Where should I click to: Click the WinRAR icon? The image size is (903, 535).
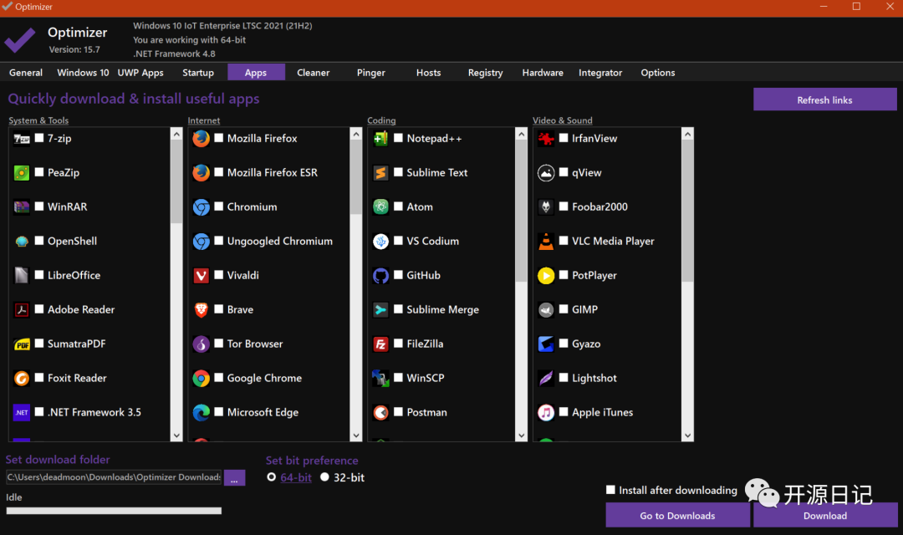[22, 206]
